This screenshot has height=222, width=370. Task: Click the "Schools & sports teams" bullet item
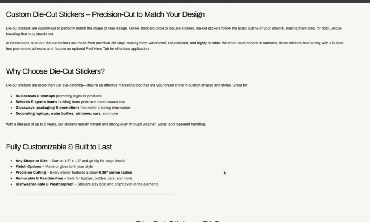coord(36,102)
